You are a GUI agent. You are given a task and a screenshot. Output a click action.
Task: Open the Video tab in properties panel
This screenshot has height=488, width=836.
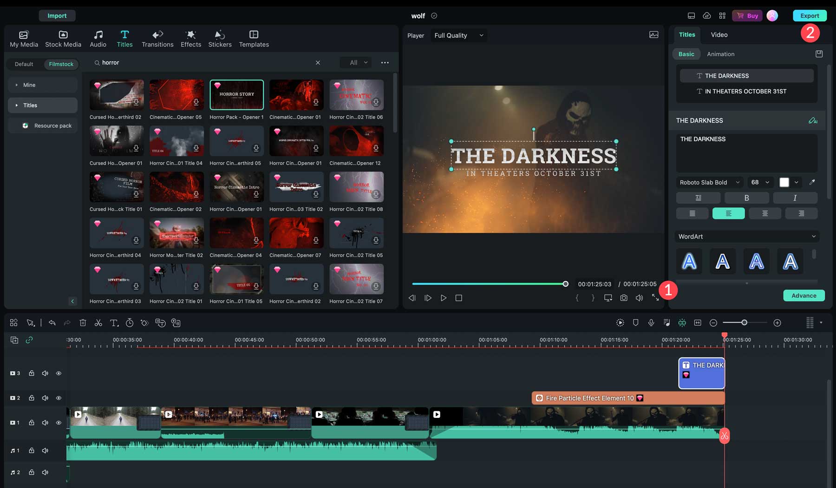pyautogui.click(x=719, y=34)
